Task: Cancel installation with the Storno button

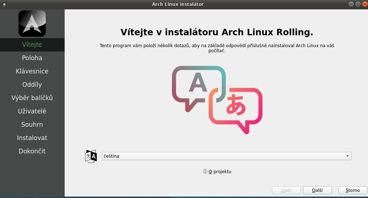Action: click(352, 190)
